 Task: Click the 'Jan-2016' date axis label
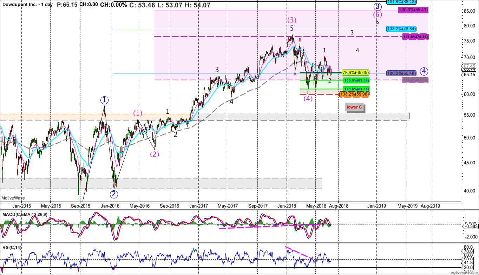(x=111, y=206)
